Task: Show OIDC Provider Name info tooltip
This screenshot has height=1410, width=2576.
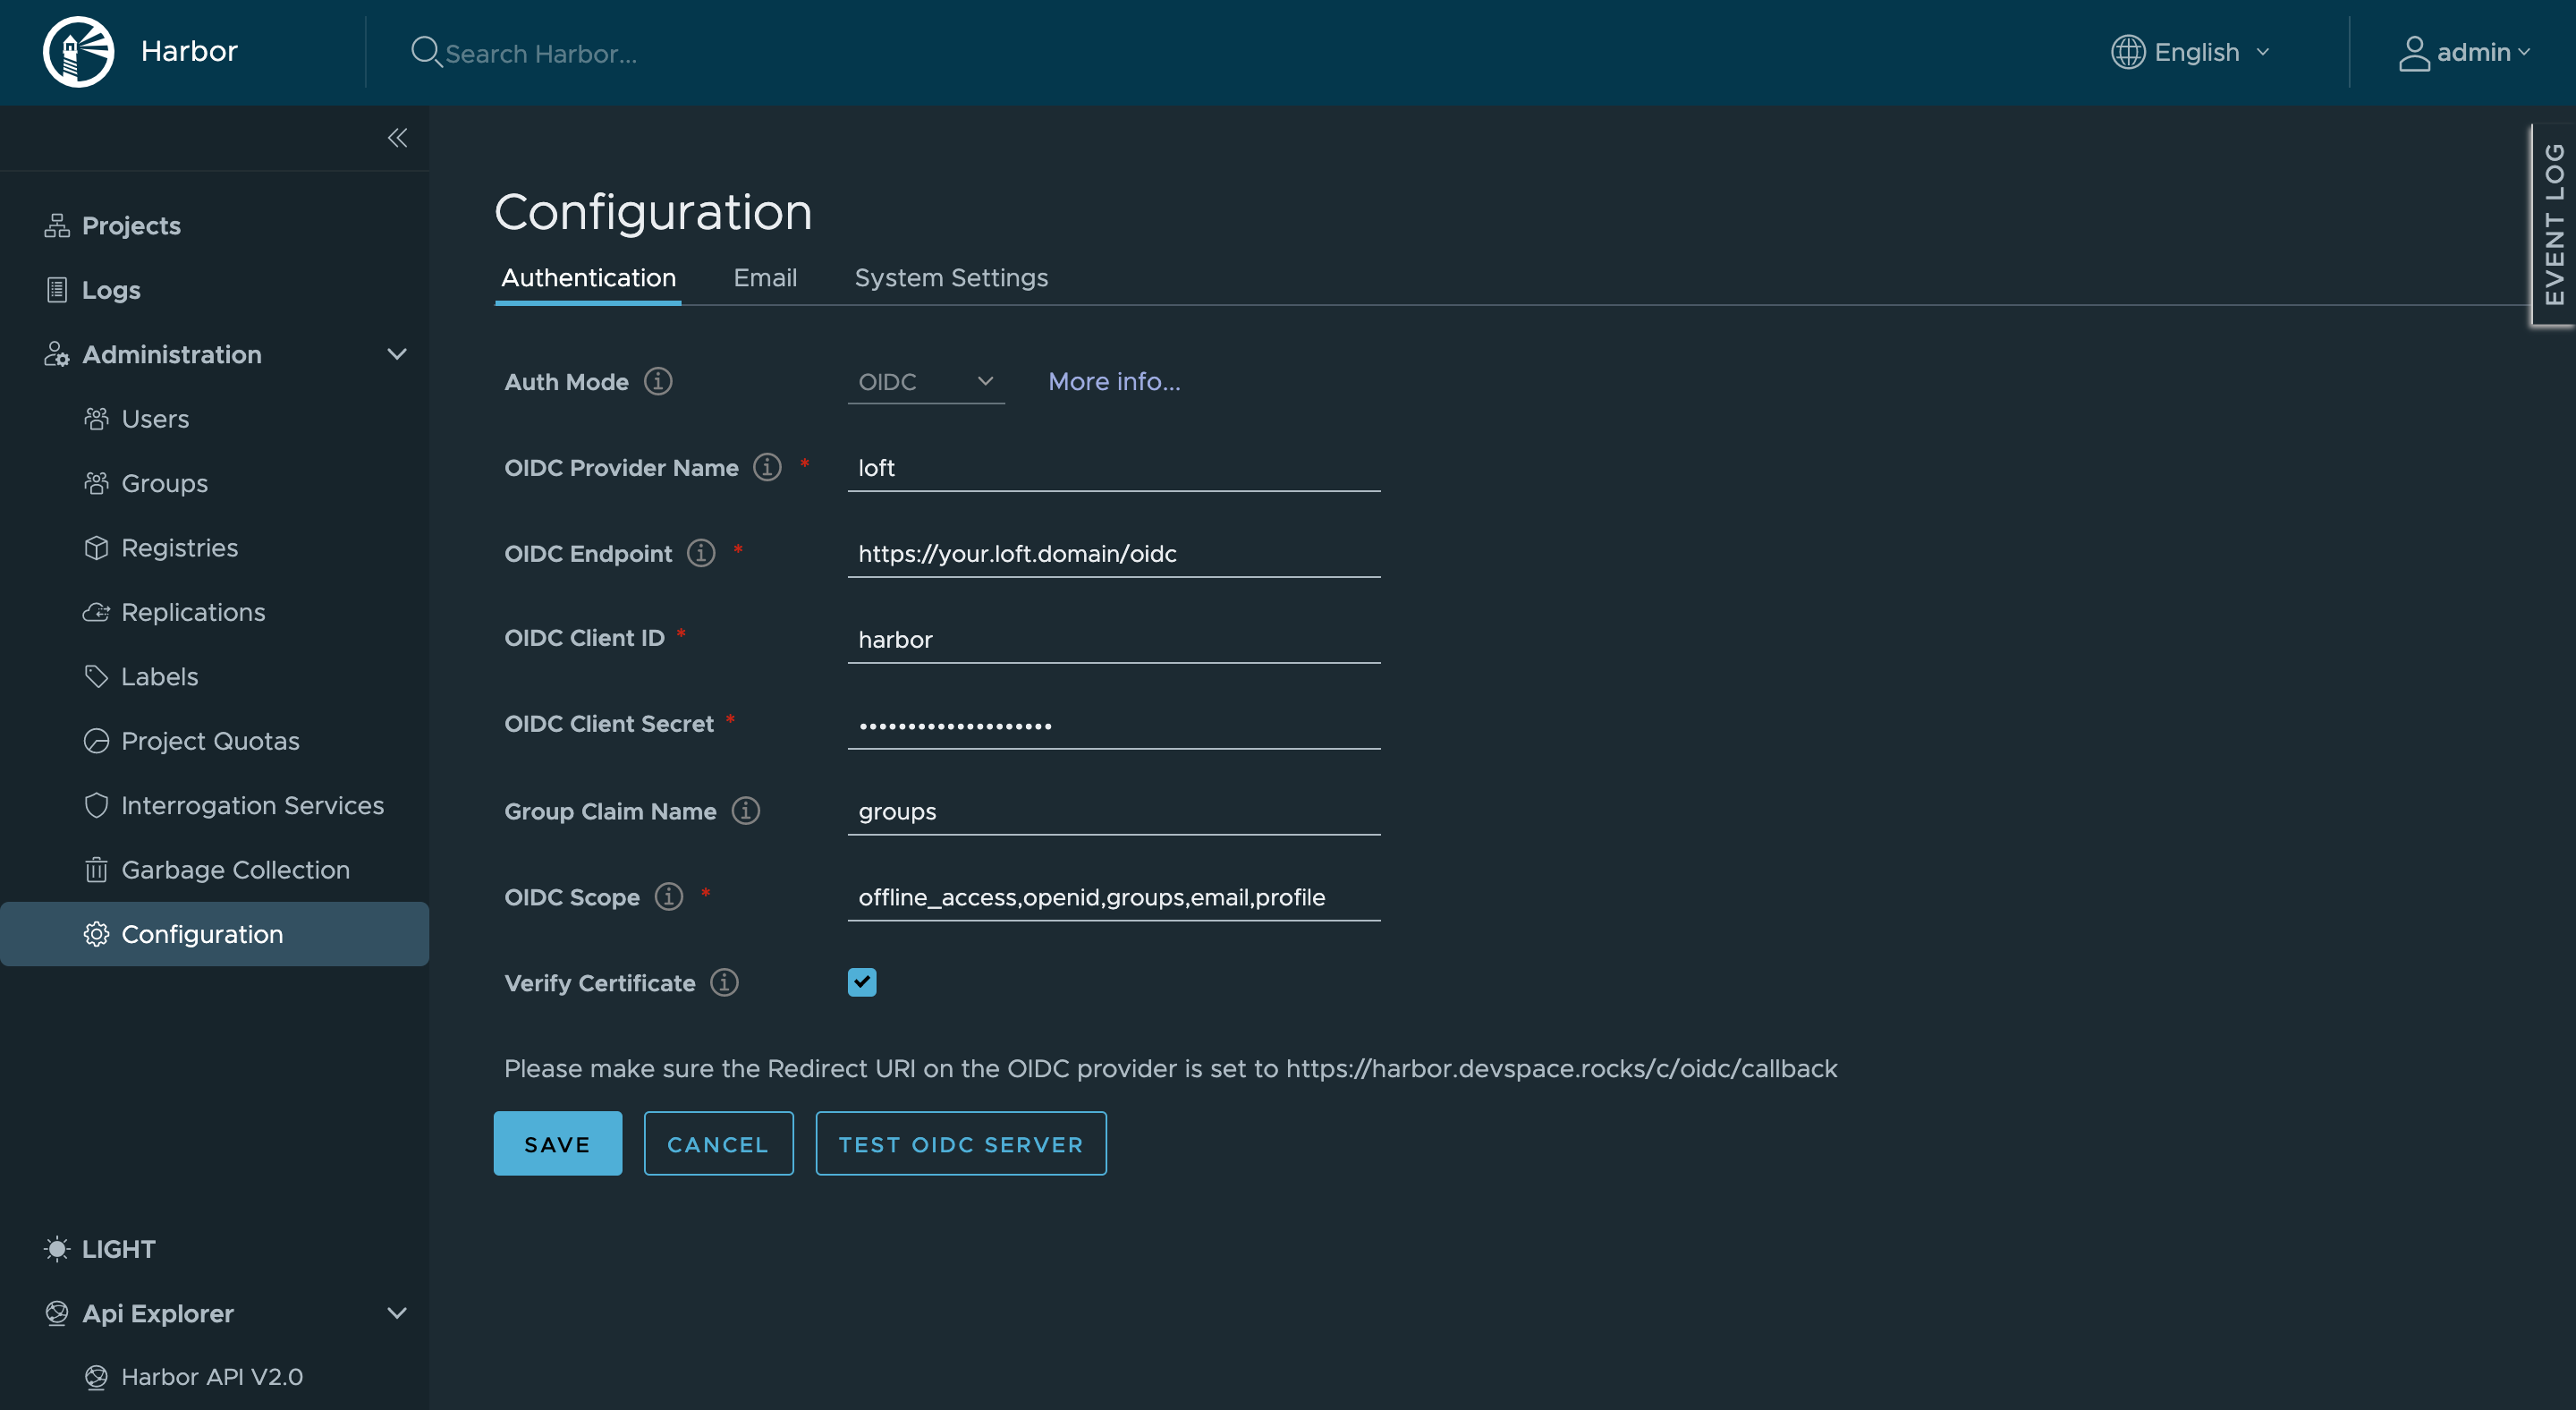Action: (x=767, y=467)
